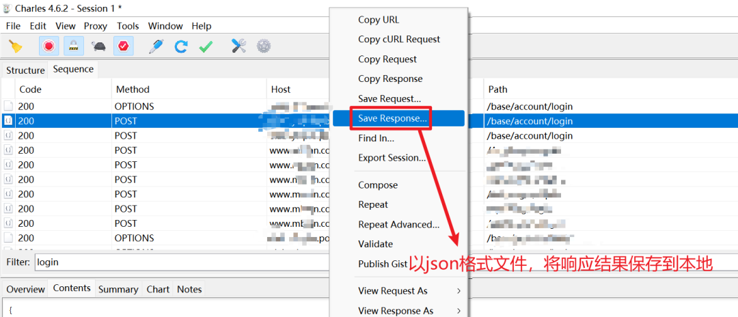
Task: Toggle Breakpoints red hexagon icon
Action: point(123,46)
